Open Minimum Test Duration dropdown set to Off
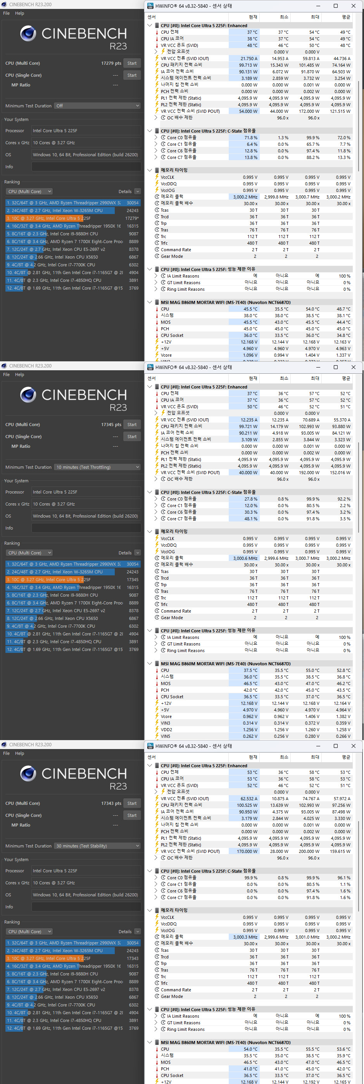The image size is (364, 1084). pos(98,105)
